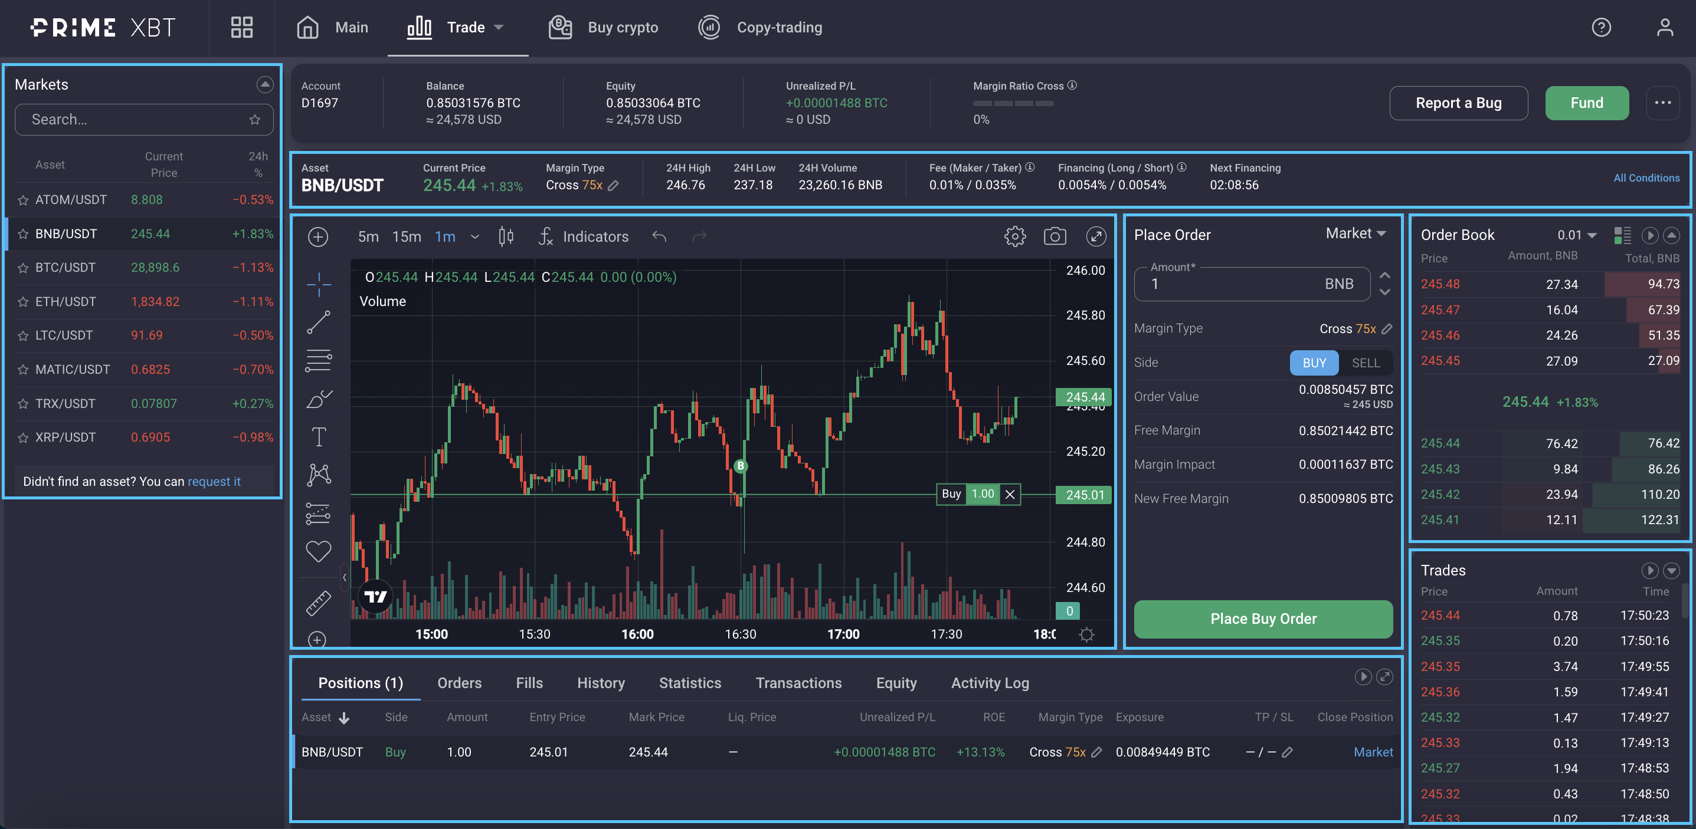The width and height of the screenshot is (1696, 829).
Task: Open the help question mark icon
Action: point(1600,28)
